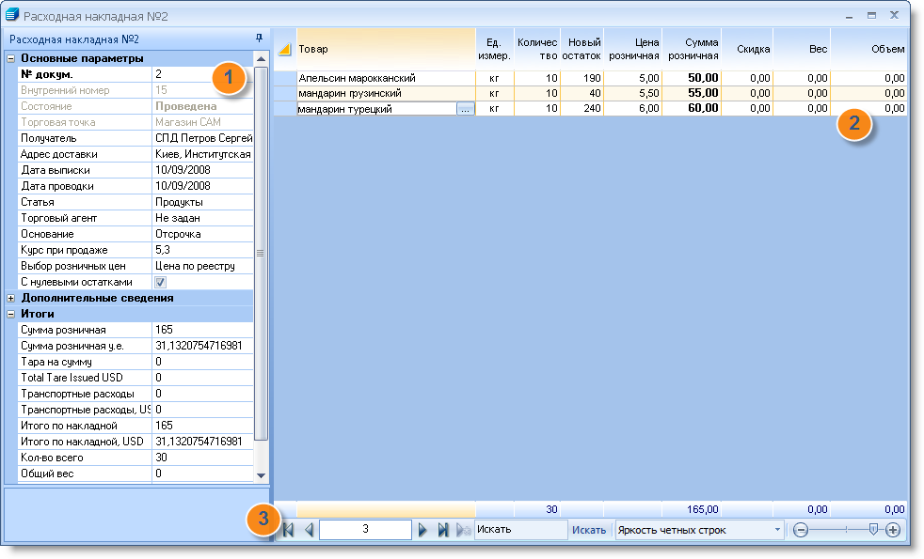This screenshot has width=924, height=559.
Task: Click the Выбор розничных цен value
Action: pyautogui.click(x=202, y=266)
